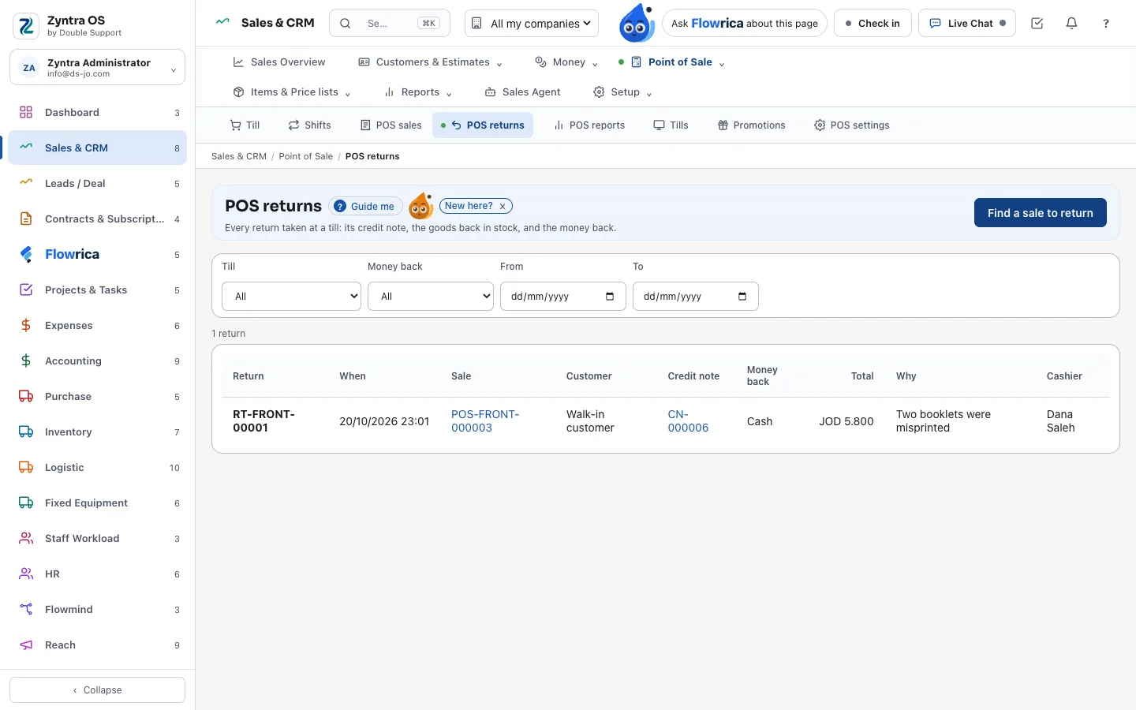Screen dimensions: 1136x710
Task: Click the global search box
Action: [390, 24]
